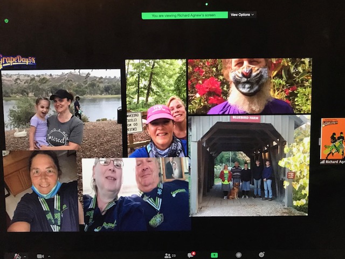Image resolution: width=345 pixels, height=259 pixels.
Task: Click the green encryption shield icon
Action: [6, 21]
